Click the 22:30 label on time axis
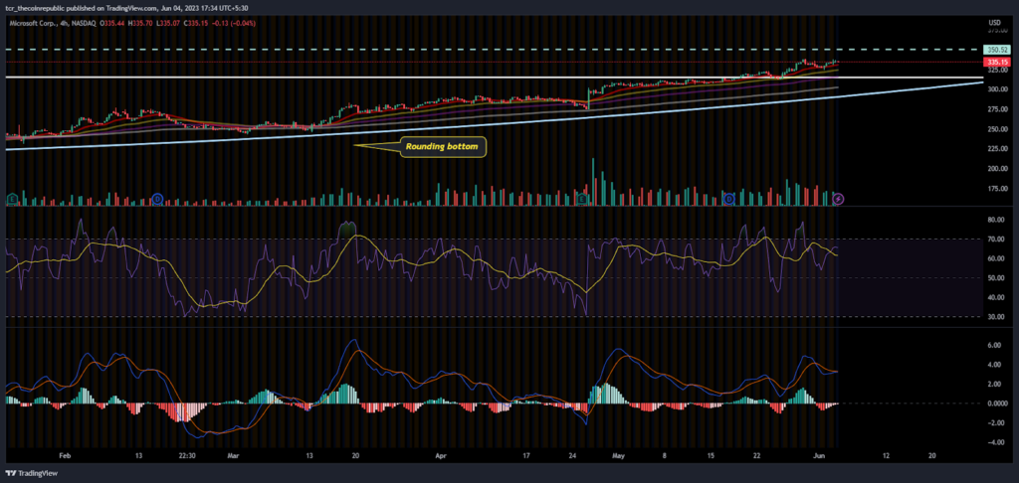The width and height of the screenshot is (1019, 483). tap(186, 456)
